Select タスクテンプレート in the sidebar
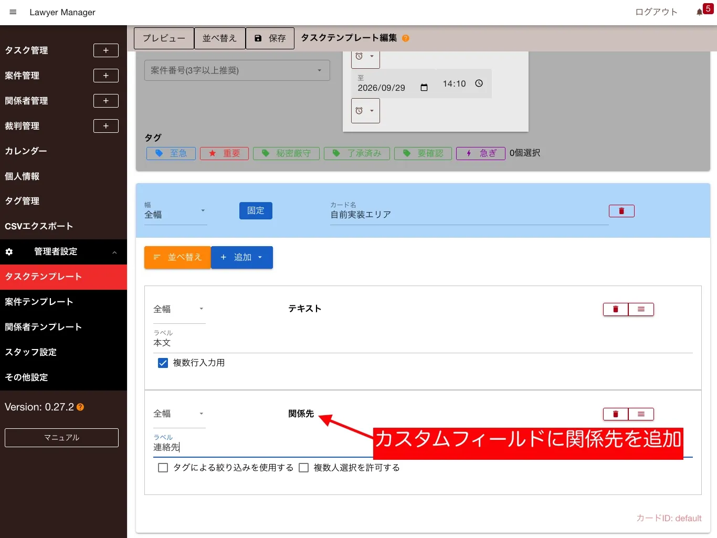 click(64, 277)
